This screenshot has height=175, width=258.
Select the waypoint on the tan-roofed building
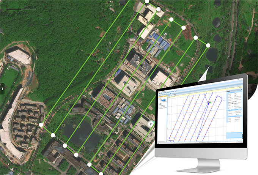pos(158,9)
